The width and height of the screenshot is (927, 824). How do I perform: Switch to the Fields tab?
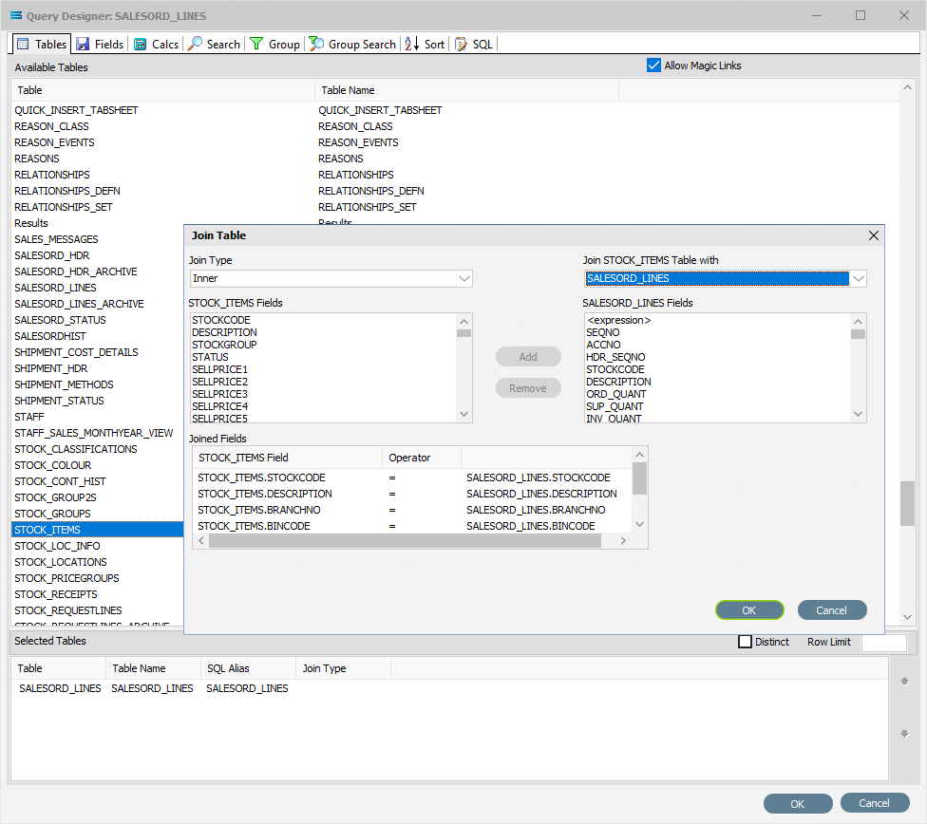point(100,45)
